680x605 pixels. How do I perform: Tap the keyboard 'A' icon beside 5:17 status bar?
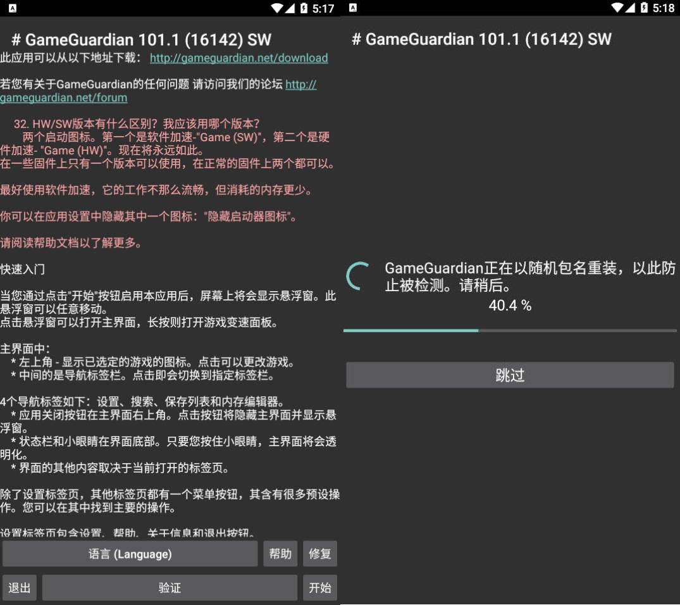tap(13, 8)
